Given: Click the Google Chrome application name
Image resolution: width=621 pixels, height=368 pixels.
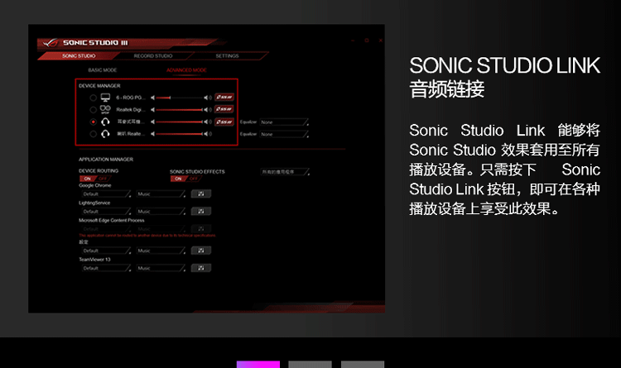Looking at the screenshot, I should click(95, 185).
